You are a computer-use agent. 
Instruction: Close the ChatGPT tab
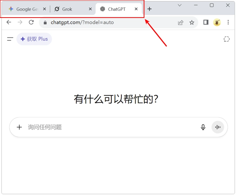(x=136, y=9)
